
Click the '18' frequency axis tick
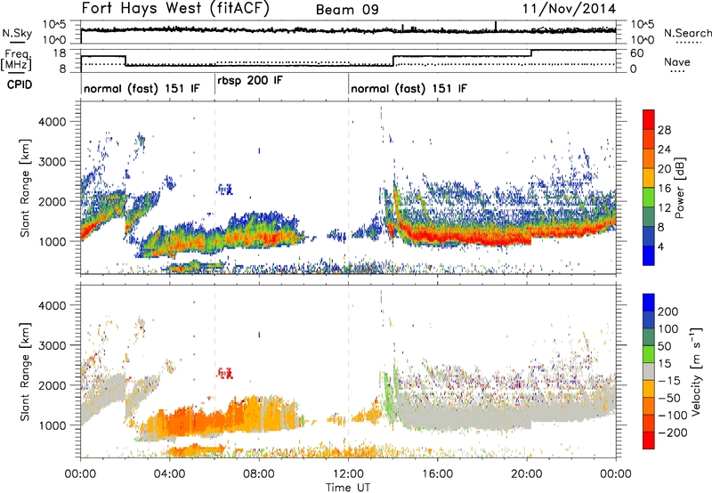(61, 53)
